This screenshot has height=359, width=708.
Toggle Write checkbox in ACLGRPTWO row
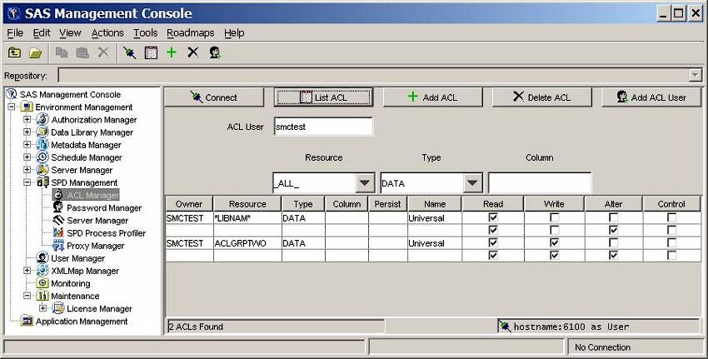coord(554,243)
